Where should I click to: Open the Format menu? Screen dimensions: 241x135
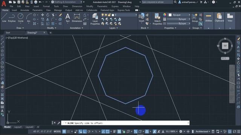[46, 6]
